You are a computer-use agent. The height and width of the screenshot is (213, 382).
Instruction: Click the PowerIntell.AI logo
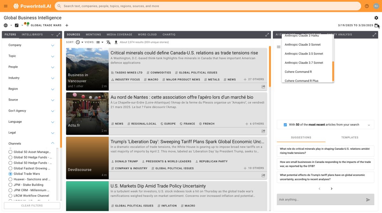point(32,6)
